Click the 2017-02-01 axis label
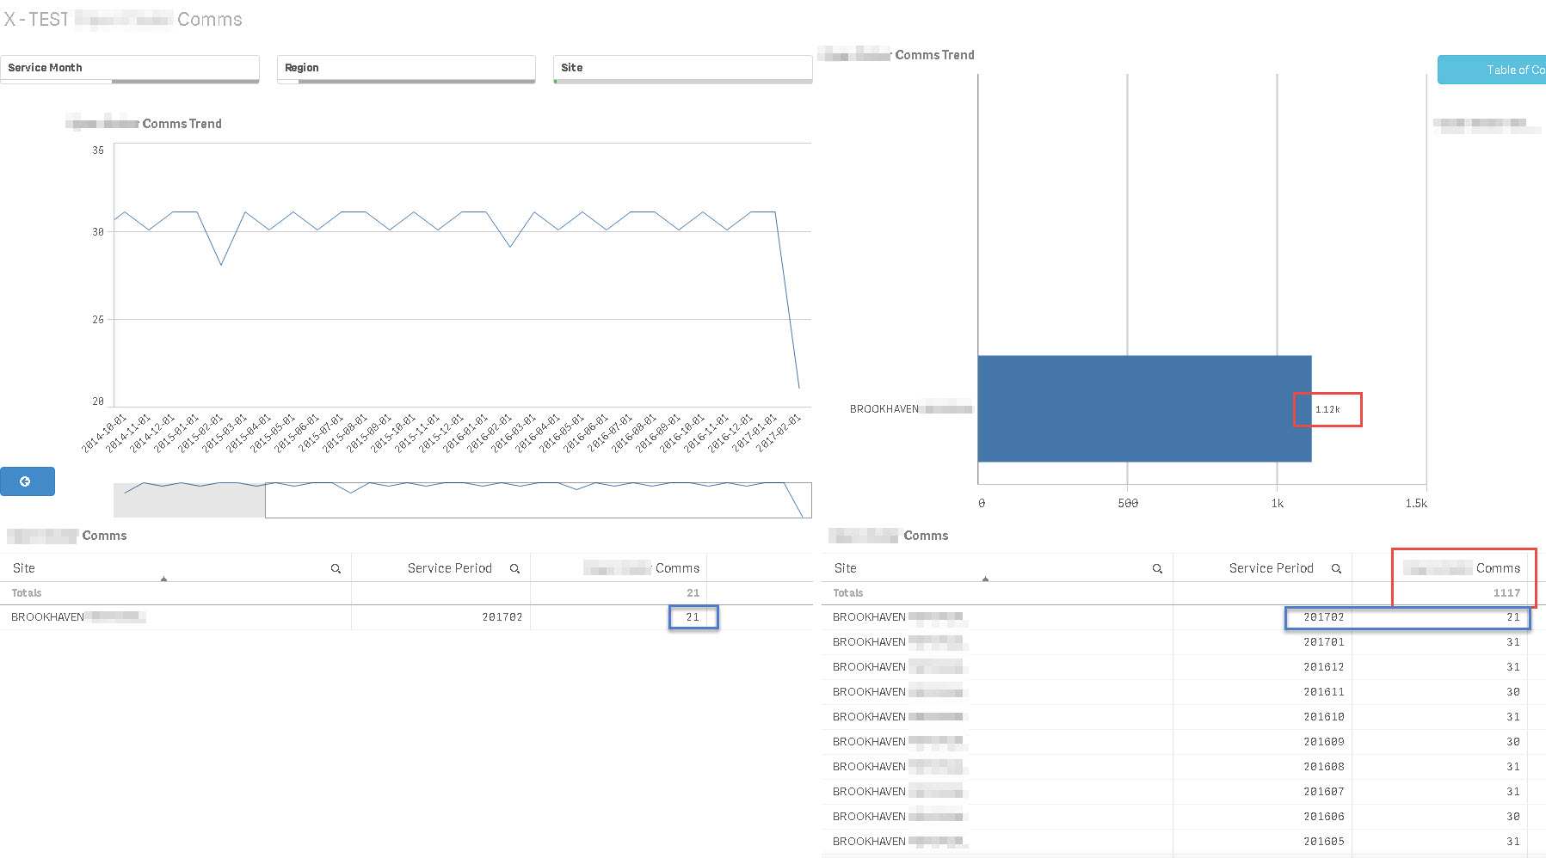 pos(779,432)
